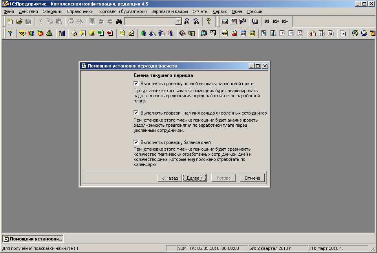This screenshot has width=377, height=253.
Task: Open the Действия menu
Action: click(28, 11)
